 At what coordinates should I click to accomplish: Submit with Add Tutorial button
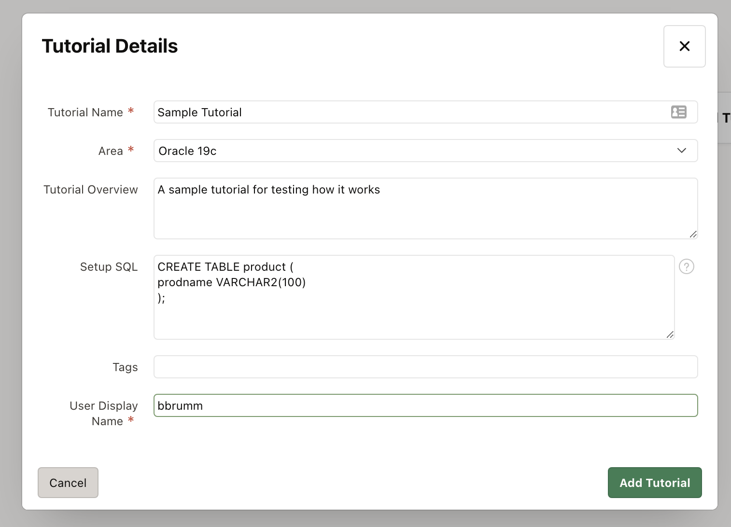(x=654, y=483)
